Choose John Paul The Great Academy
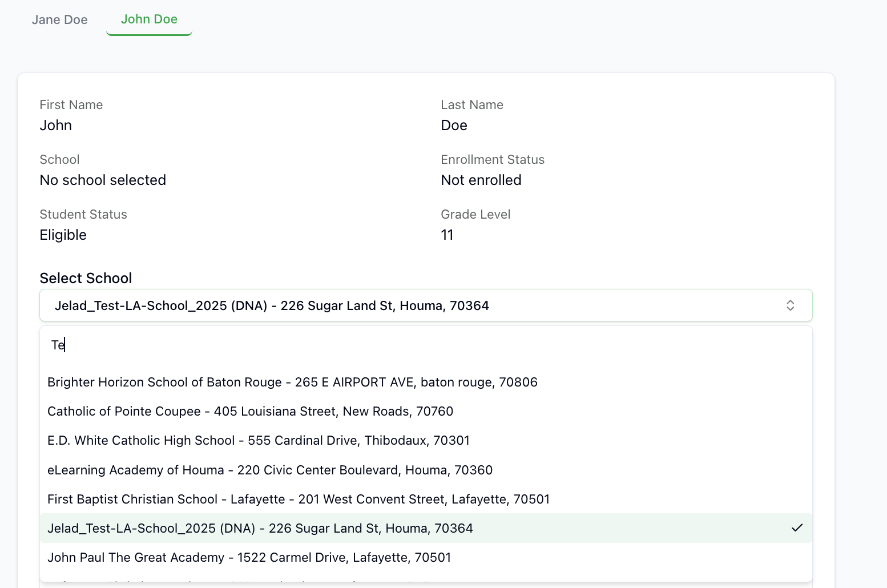 click(249, 558)
